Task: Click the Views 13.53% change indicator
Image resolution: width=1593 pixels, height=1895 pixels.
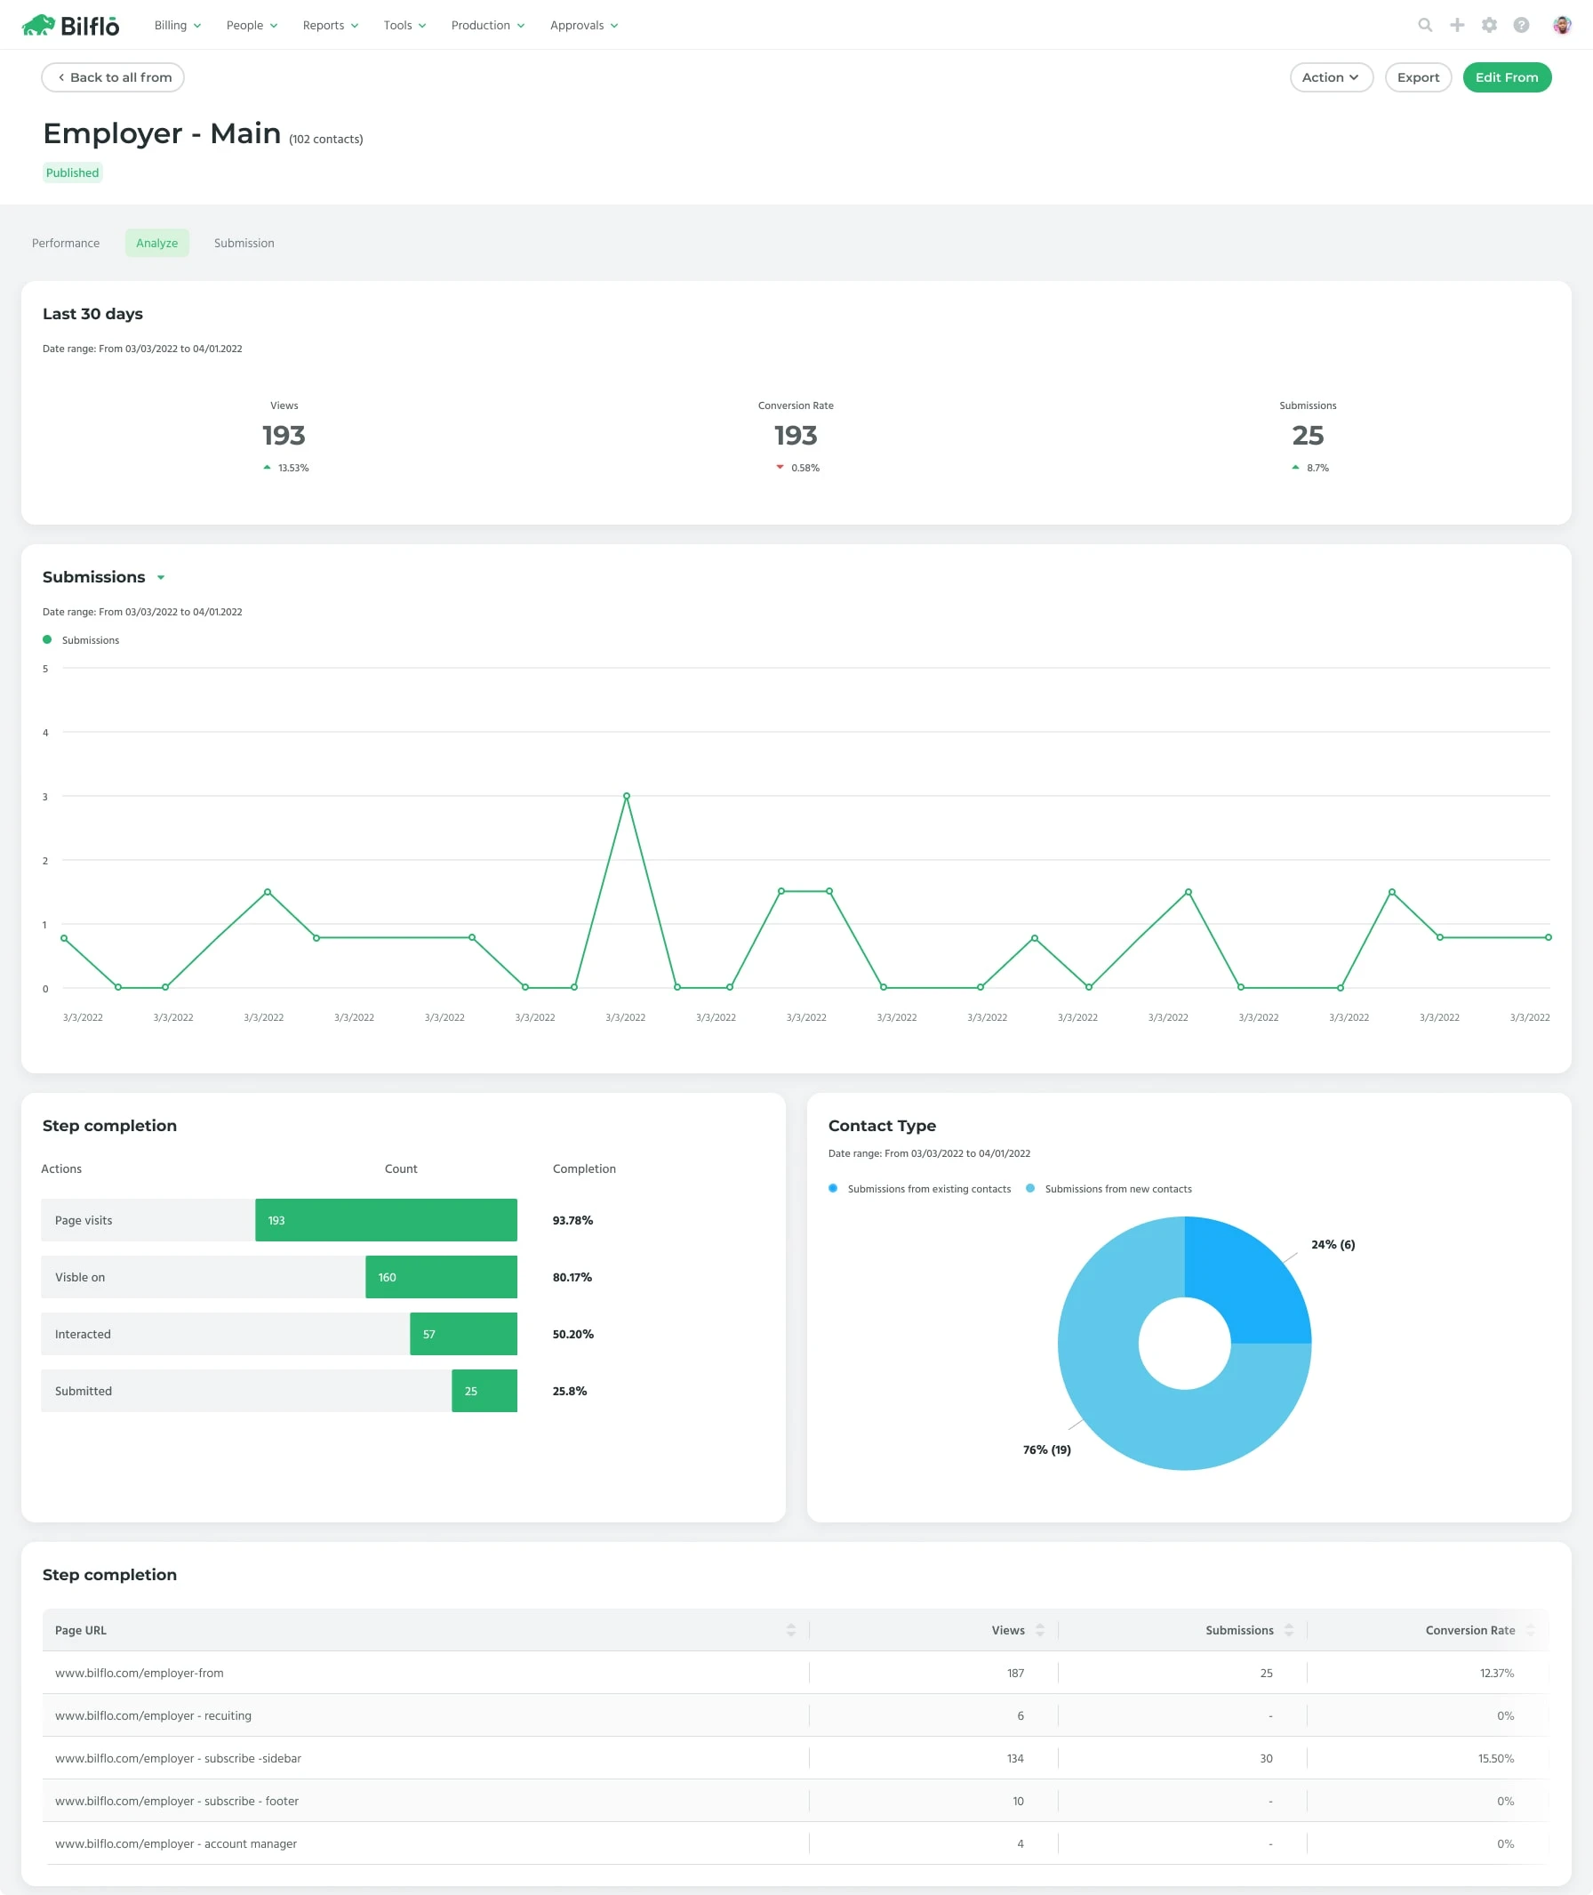Action: [285, 468]
